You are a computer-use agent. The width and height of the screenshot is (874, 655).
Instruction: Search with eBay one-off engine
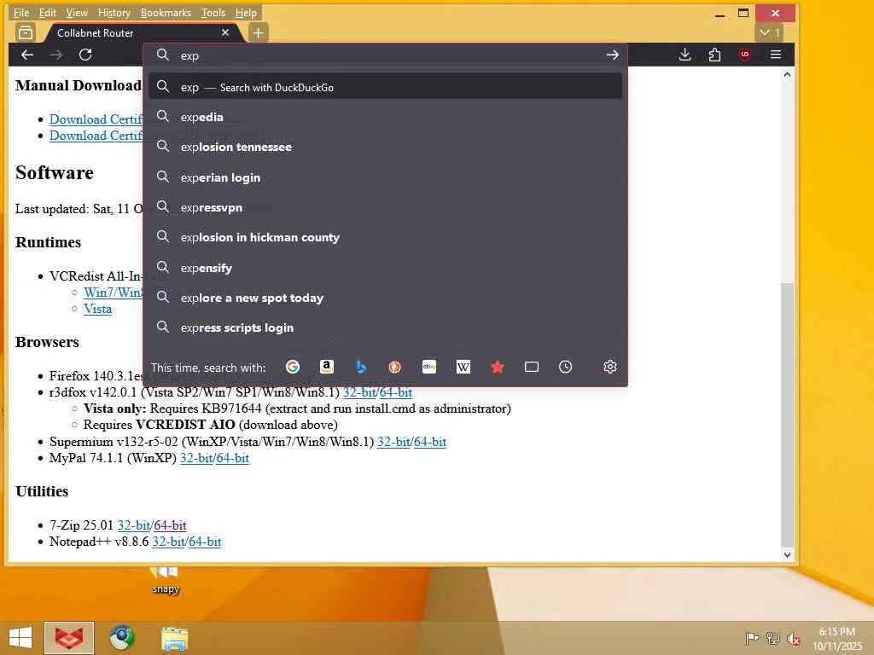pos(429,367)
